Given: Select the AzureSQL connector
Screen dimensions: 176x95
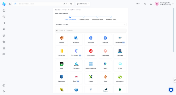Looking at the screenshot, I should 76,40.
